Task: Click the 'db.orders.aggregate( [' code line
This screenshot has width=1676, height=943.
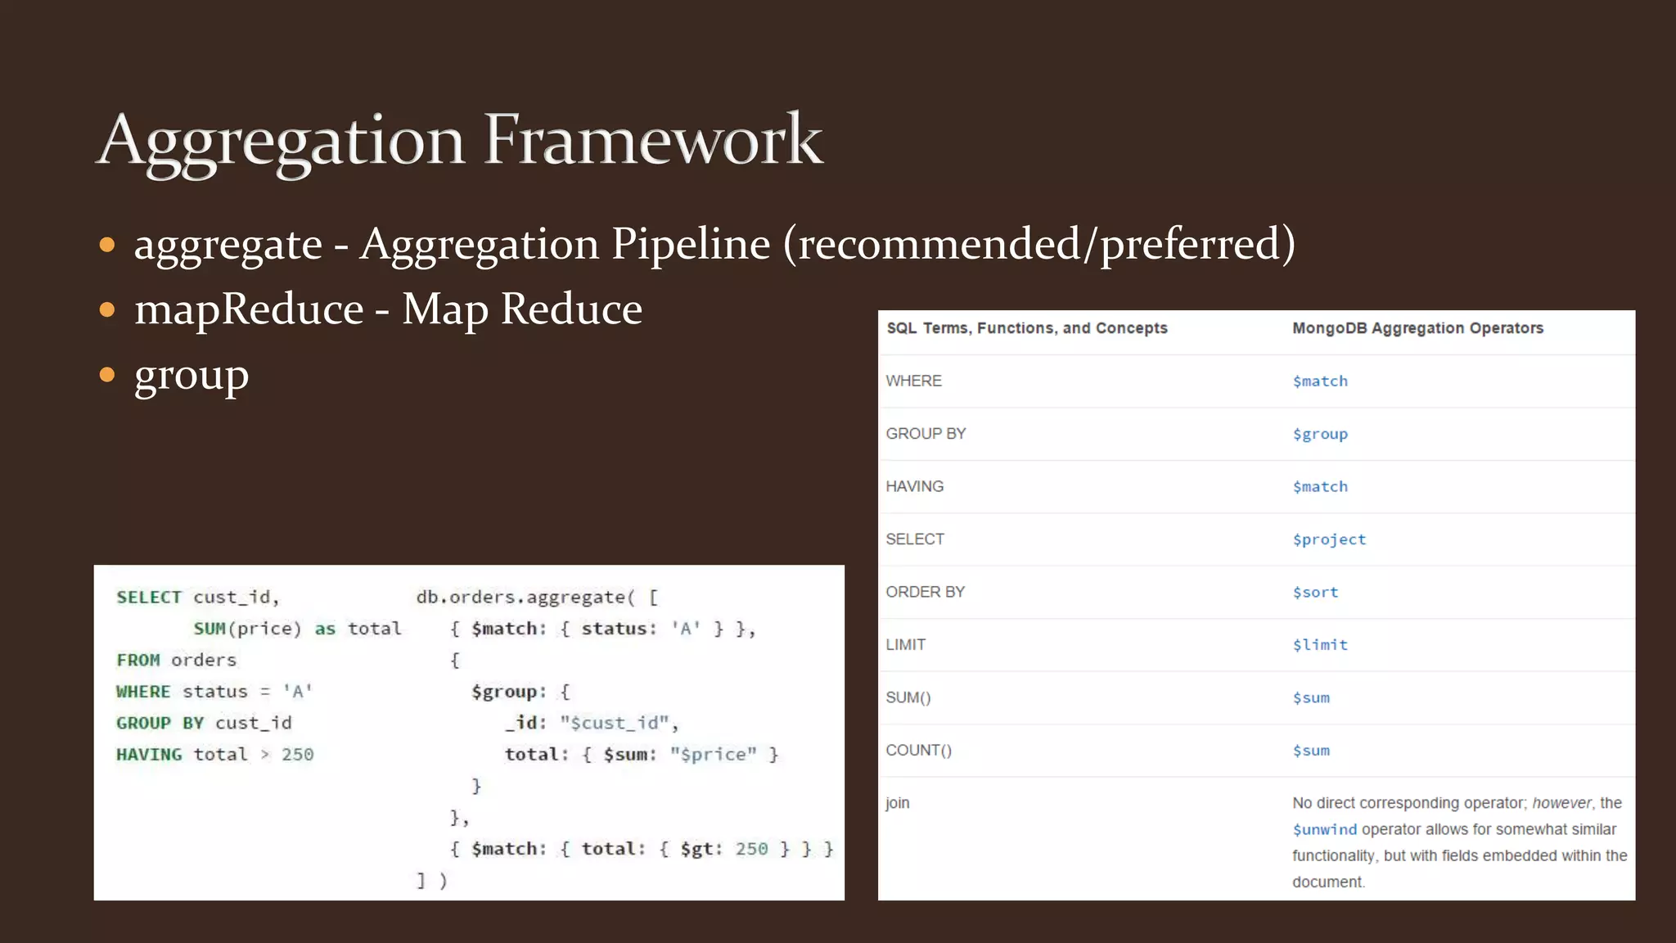Action: coord(537,598)
